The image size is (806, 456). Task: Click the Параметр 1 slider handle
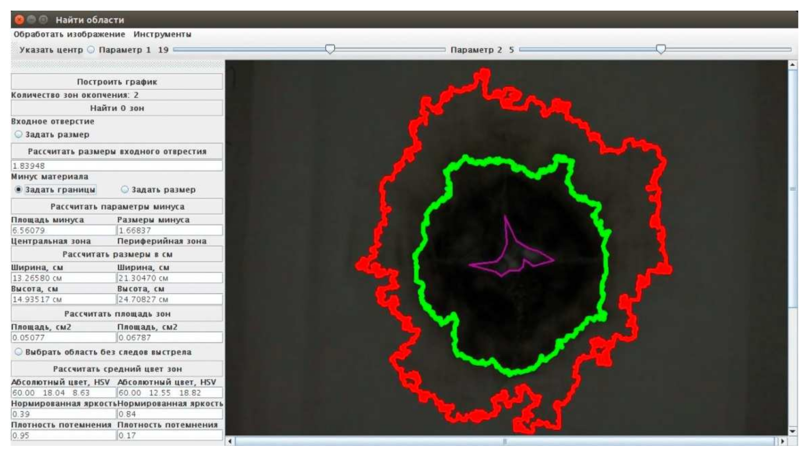coord(330,49)
